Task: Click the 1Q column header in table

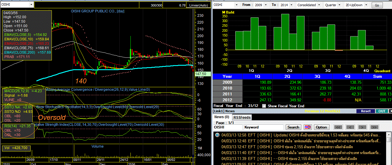Action: [257, 76]
